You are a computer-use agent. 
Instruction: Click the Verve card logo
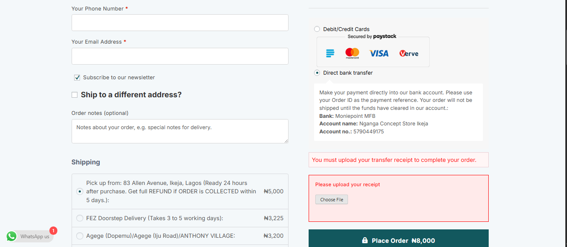pos(409,53)
